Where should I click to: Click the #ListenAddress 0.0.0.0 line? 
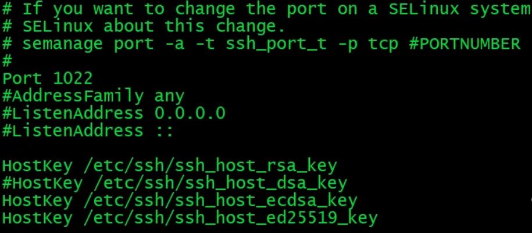(x=113, y=114)
